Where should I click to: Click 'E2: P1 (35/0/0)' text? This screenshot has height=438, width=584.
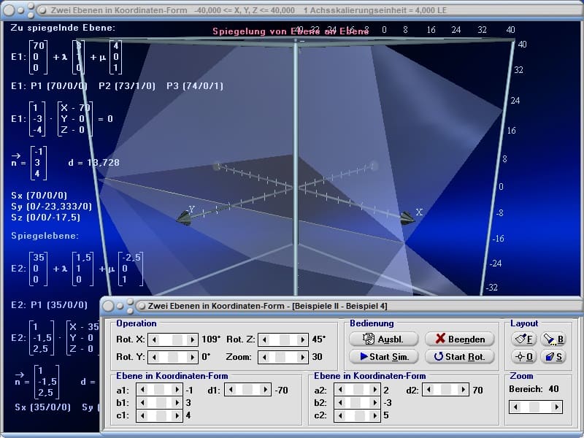pos(49,305)
